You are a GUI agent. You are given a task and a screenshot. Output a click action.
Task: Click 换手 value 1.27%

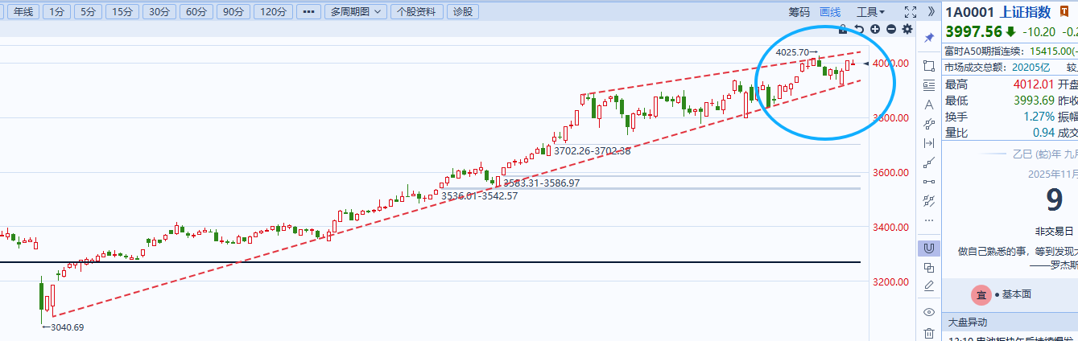point(1039,117)
